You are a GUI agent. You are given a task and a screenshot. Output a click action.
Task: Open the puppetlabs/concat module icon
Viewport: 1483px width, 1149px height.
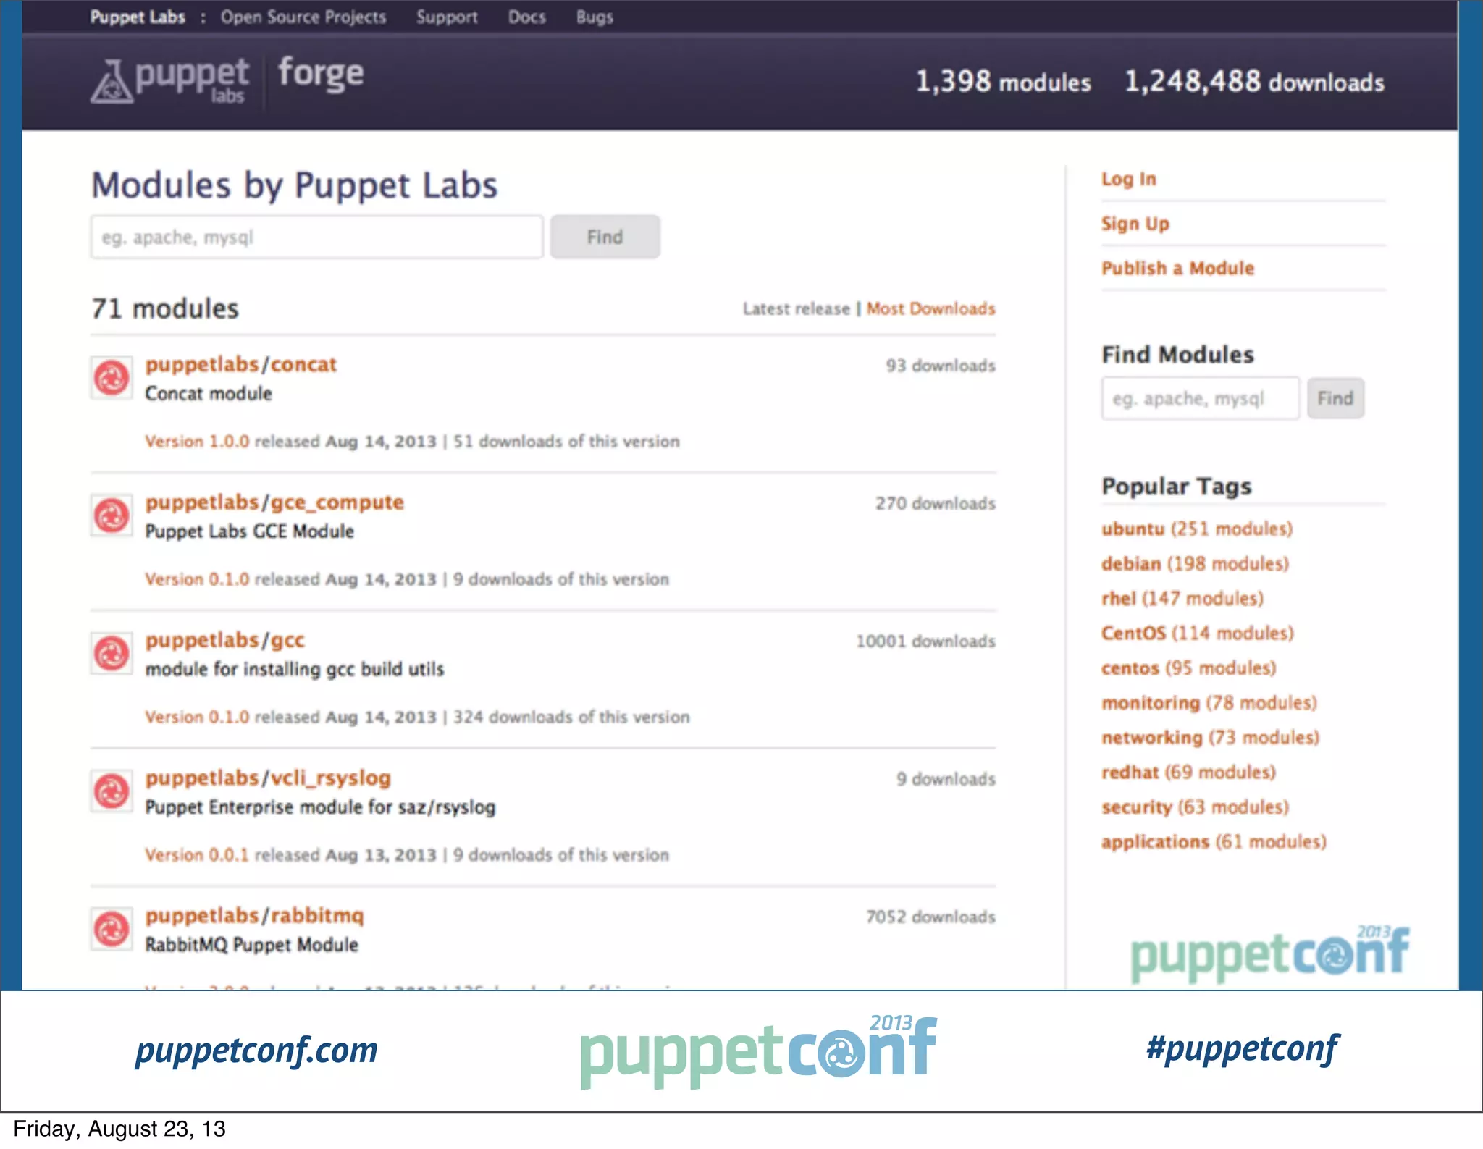[112, 377]
